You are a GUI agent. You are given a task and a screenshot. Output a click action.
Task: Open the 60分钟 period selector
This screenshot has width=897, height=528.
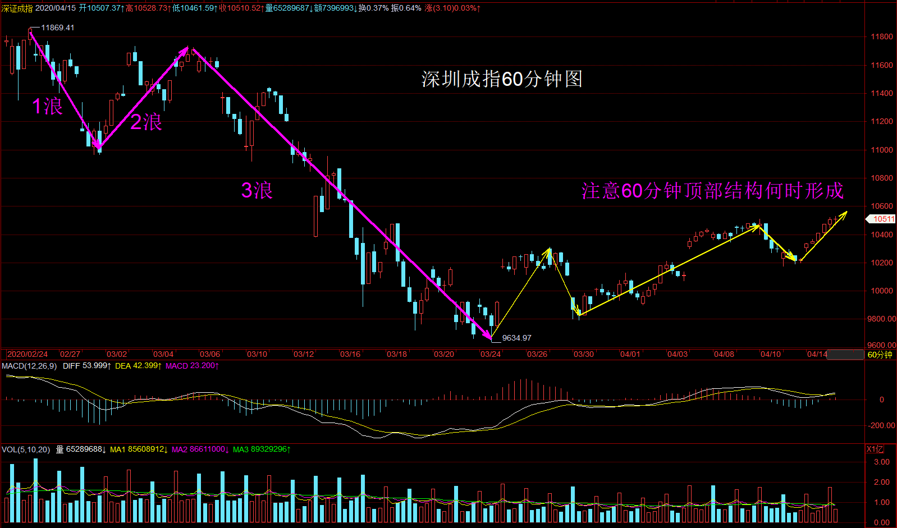click(880, 355)
